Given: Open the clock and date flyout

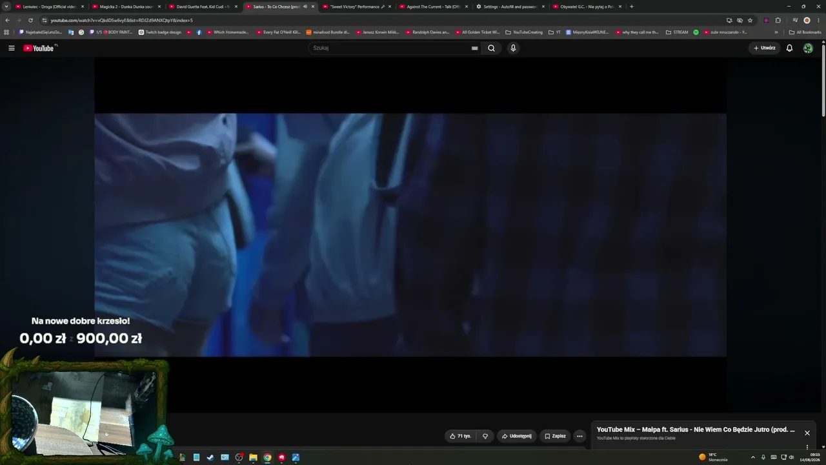Looking at the screenshot, I should click(810, 457).
